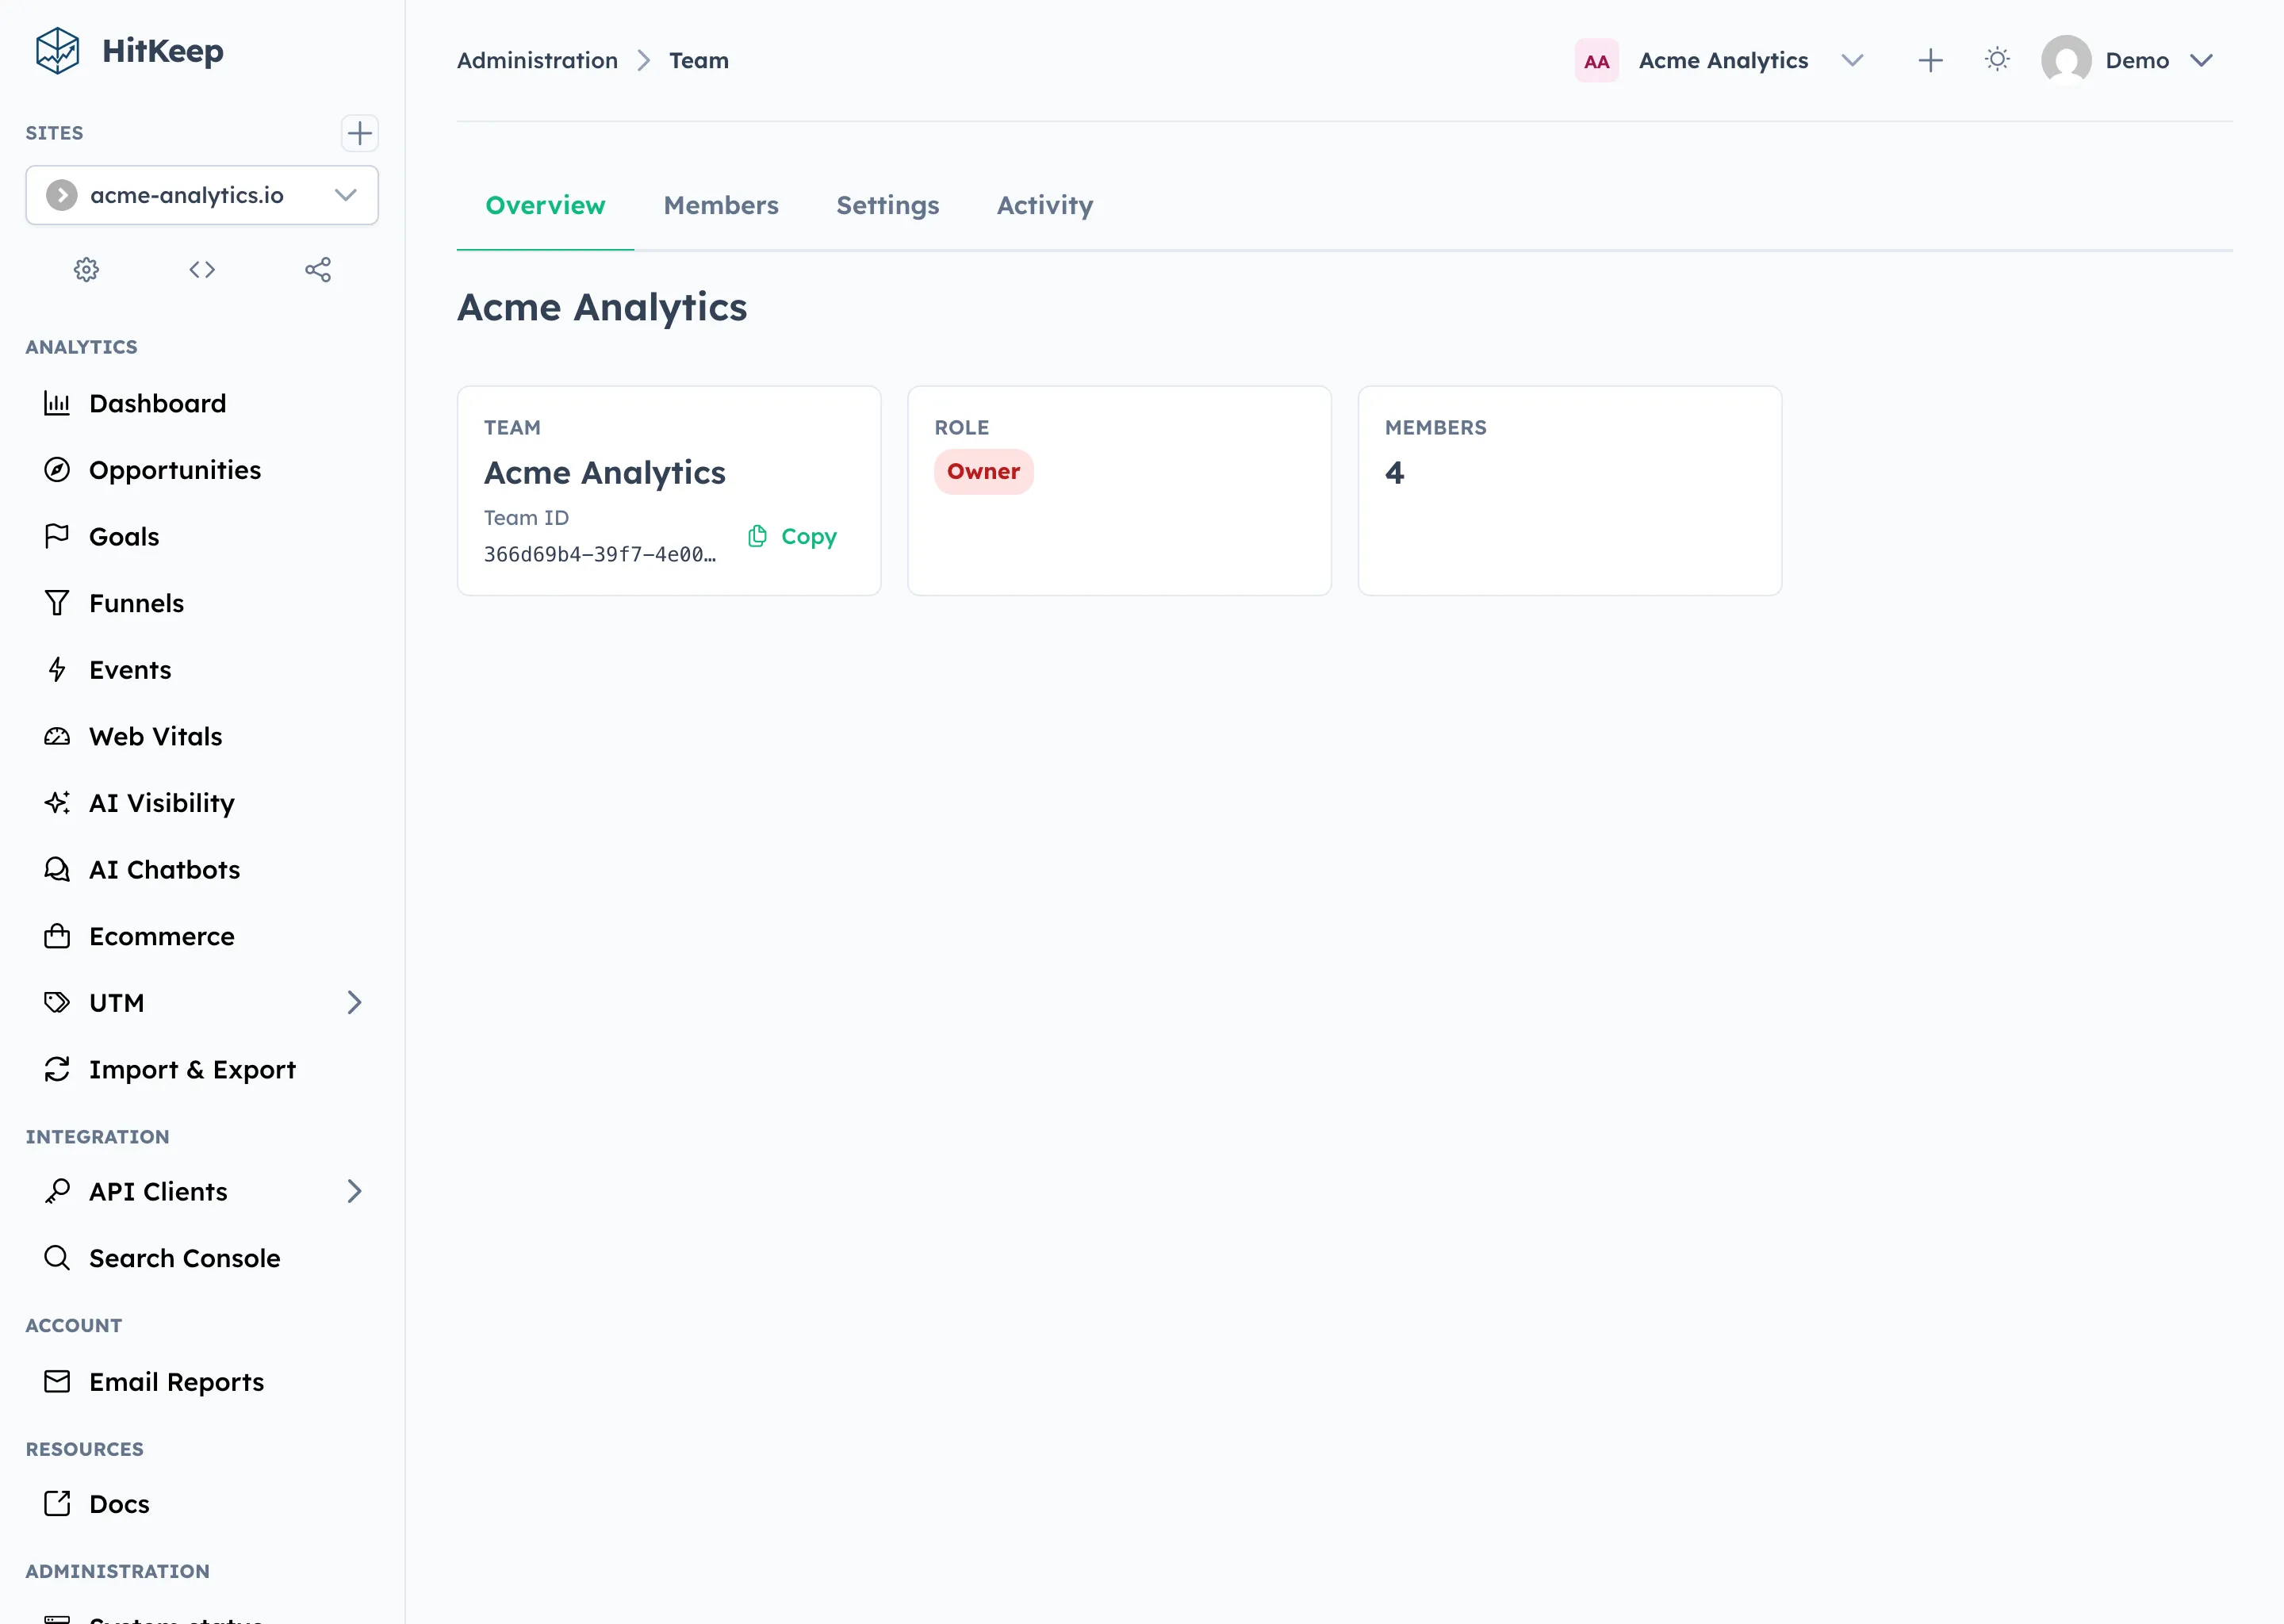Click the AA team badge

click(x=1597, y=61)
